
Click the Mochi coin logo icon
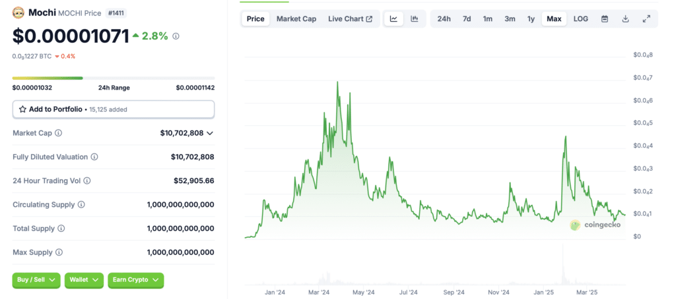[x=18, y=13]
